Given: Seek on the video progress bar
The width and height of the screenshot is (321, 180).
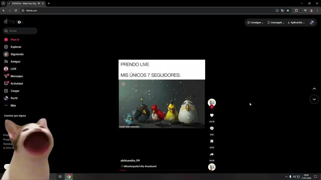Looking at the screenshot, I should pyautogui.click(x=162, y=170).
